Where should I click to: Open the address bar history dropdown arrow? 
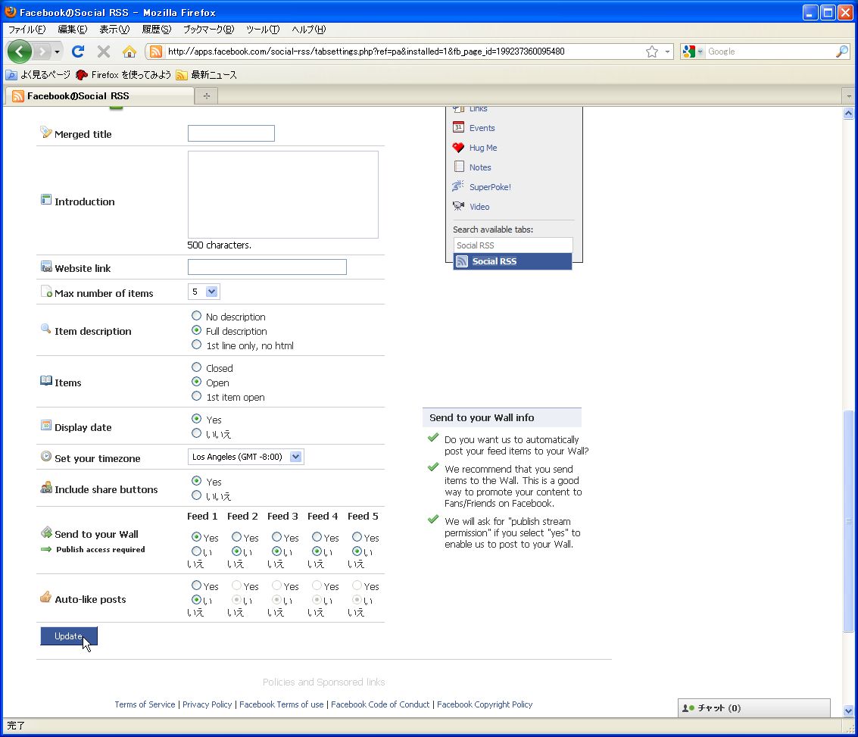[667, 52]
